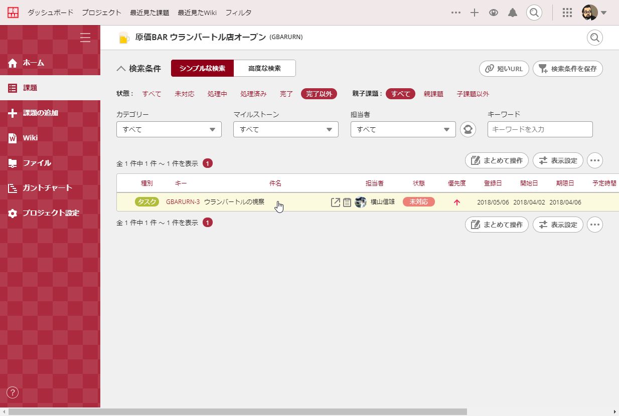Click 横山信雄 assignee avatar

pos(361,202)
